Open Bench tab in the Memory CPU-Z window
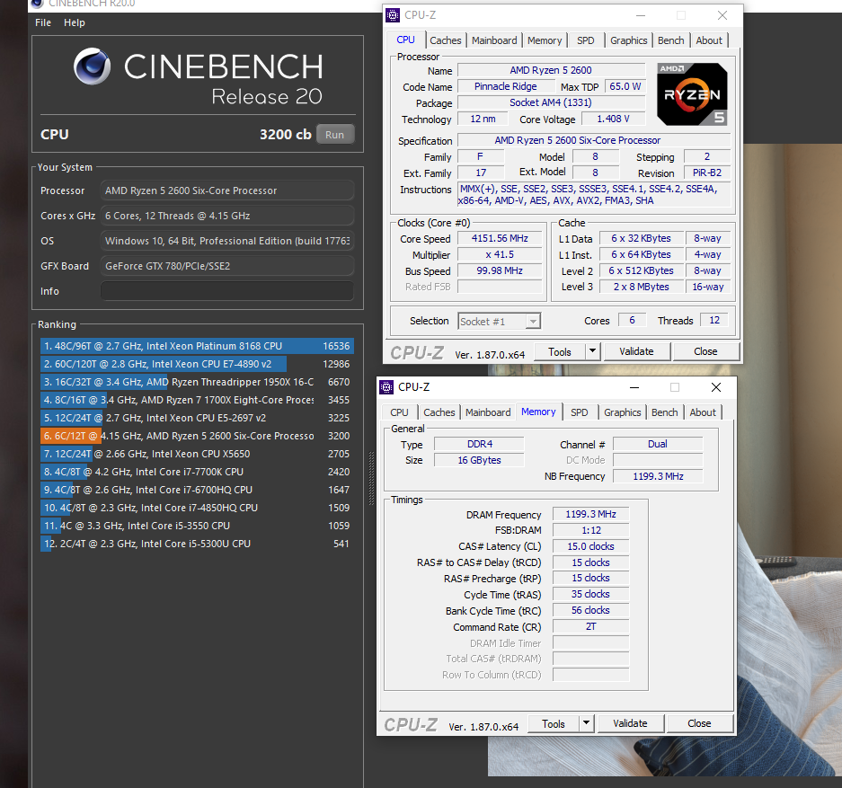 (664, 412)
